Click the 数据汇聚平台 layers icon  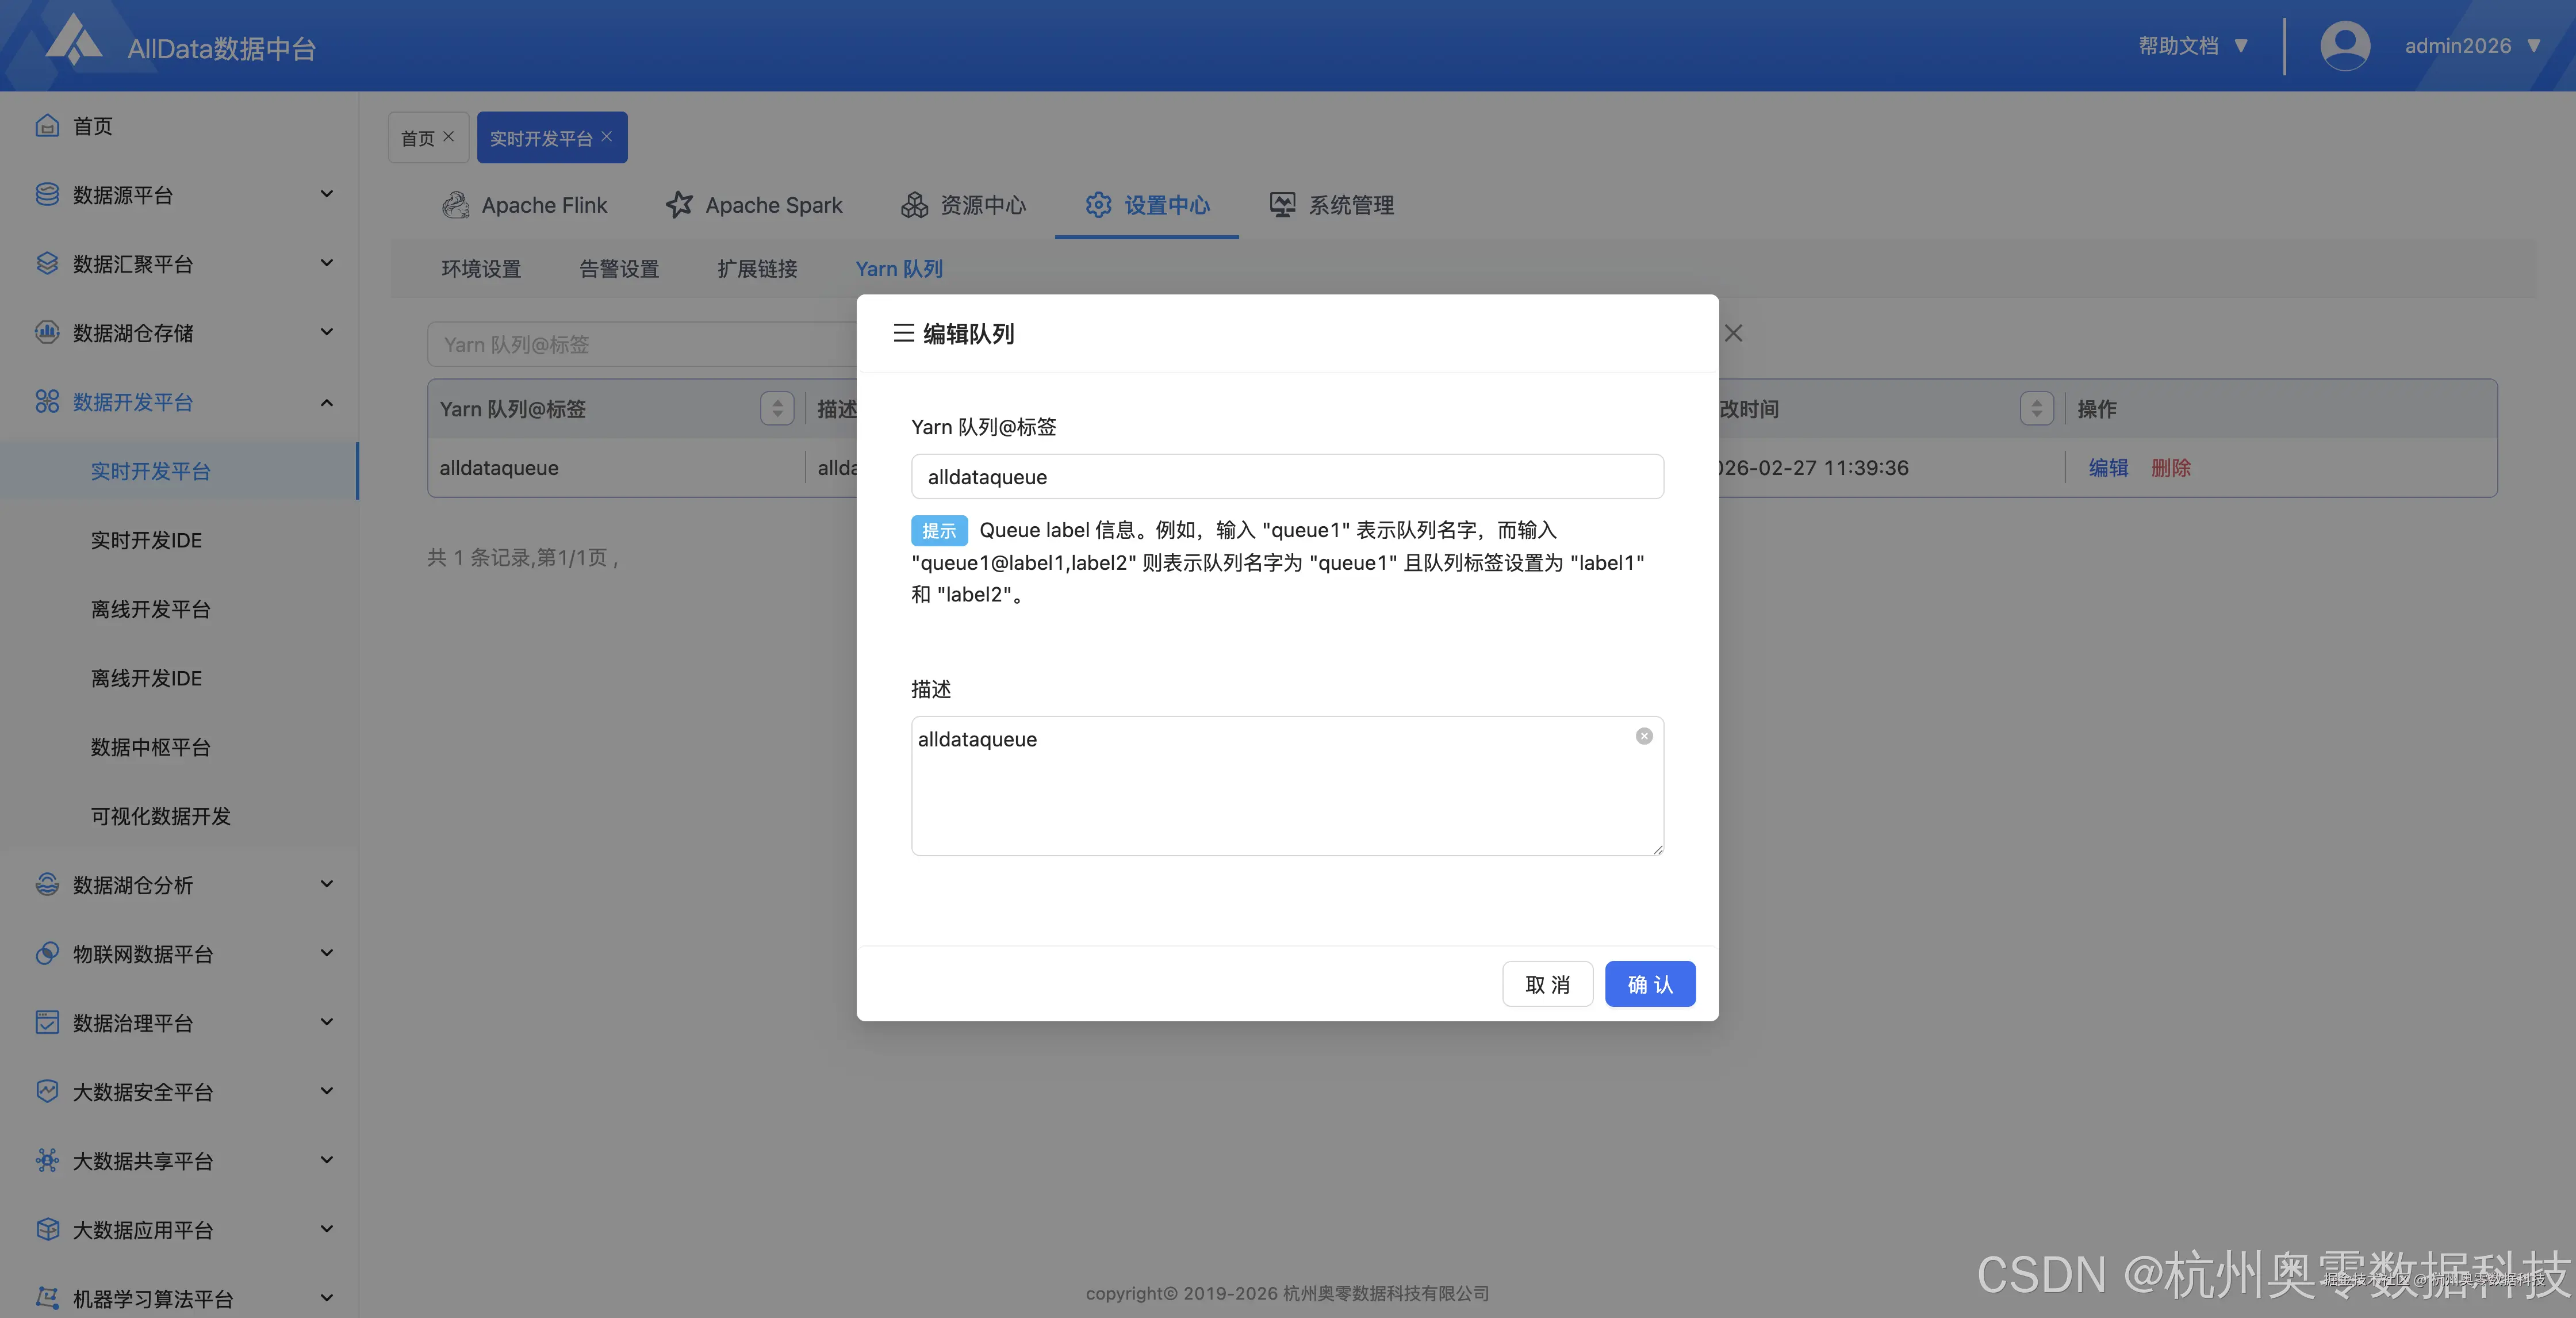tap(47, 263)
